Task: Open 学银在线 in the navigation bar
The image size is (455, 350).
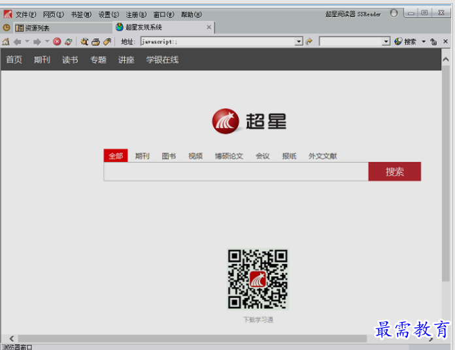Action: coord(162,59)
